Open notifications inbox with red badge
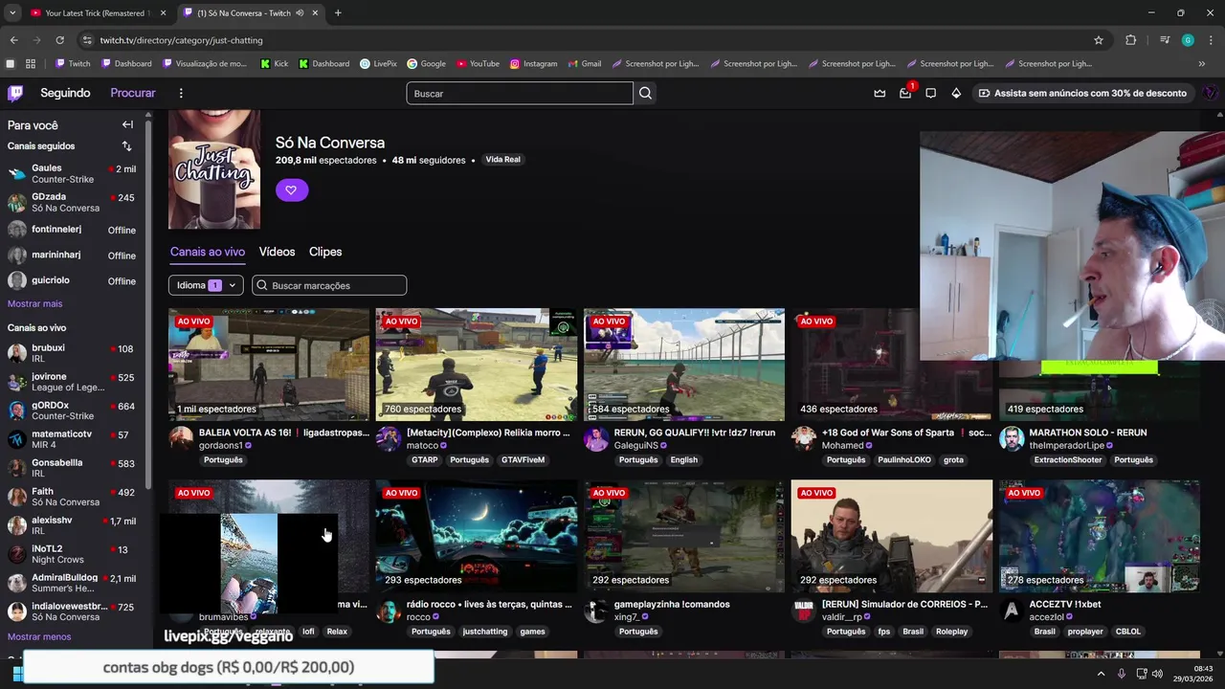 coord(905,93)
